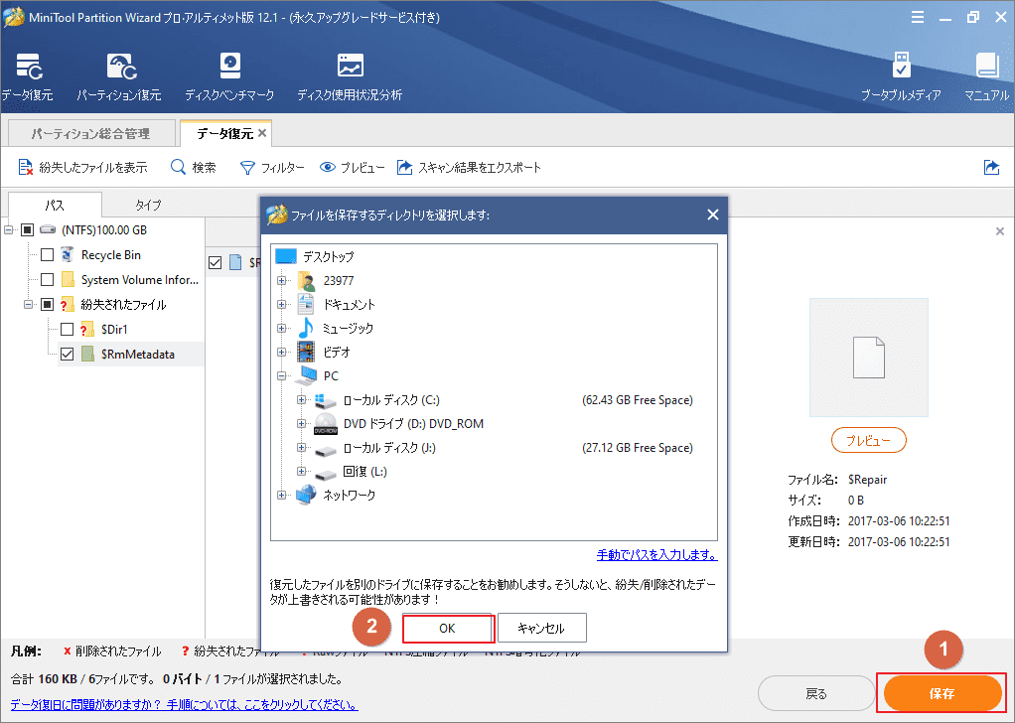Click 紛失したファイルを表示 toolbar item

pyautogui.click(x=82, y=168)
